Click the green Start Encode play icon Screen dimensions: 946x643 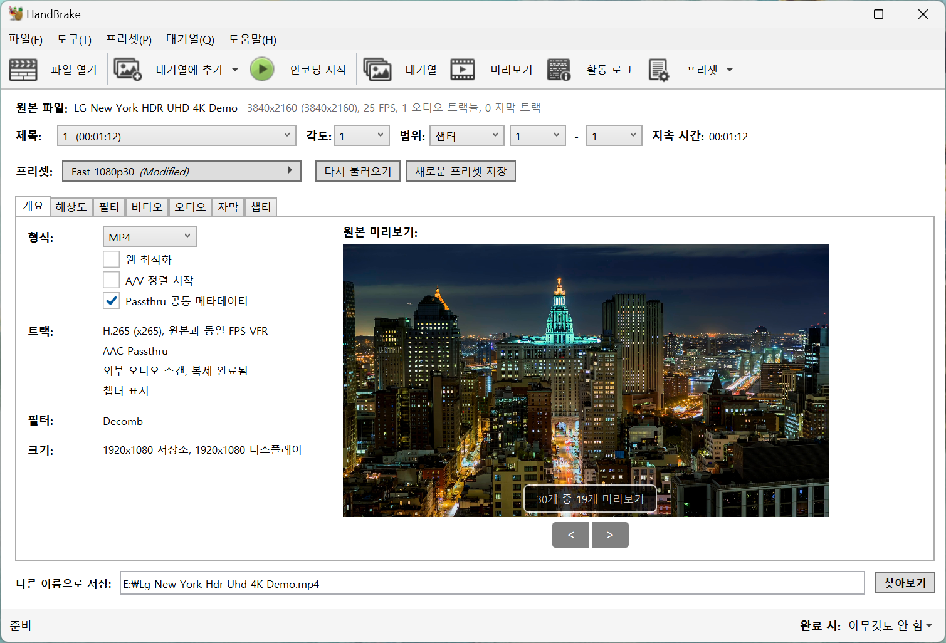point(262,69)
